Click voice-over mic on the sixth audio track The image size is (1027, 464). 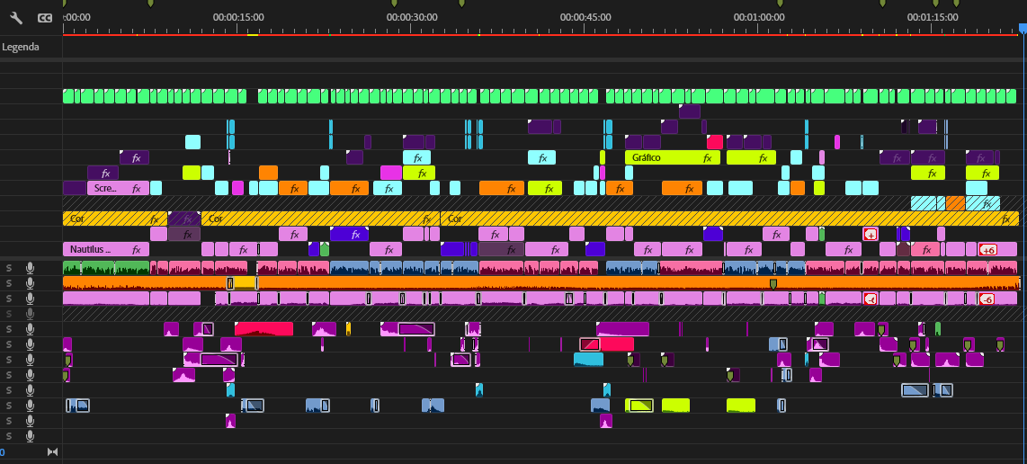point(30,344)
